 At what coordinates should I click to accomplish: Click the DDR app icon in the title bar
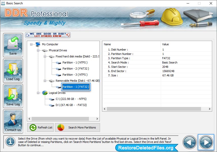coord(3,3)
